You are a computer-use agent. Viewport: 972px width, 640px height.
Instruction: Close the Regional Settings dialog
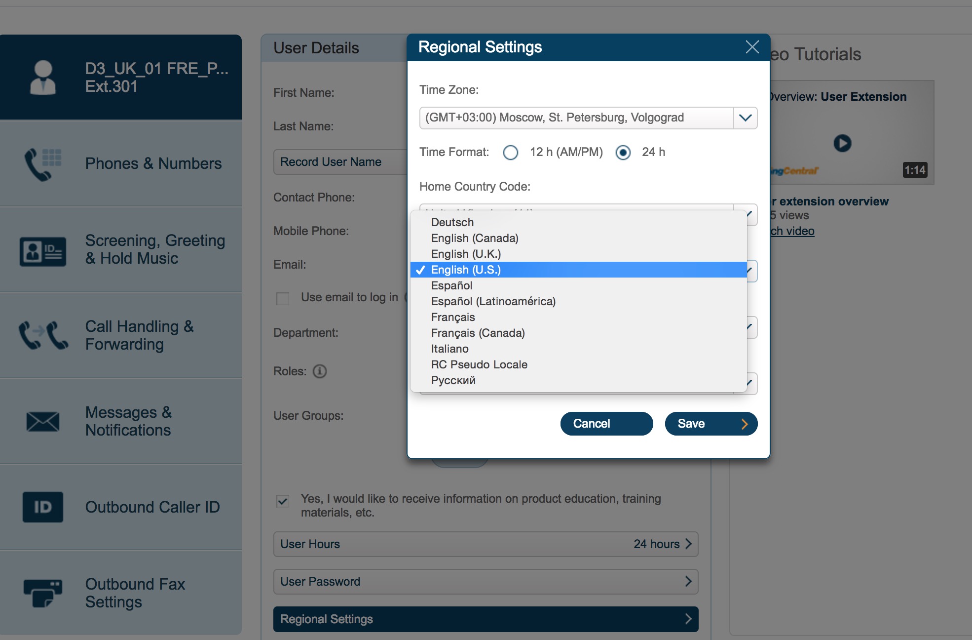click(x=752, y=47)
